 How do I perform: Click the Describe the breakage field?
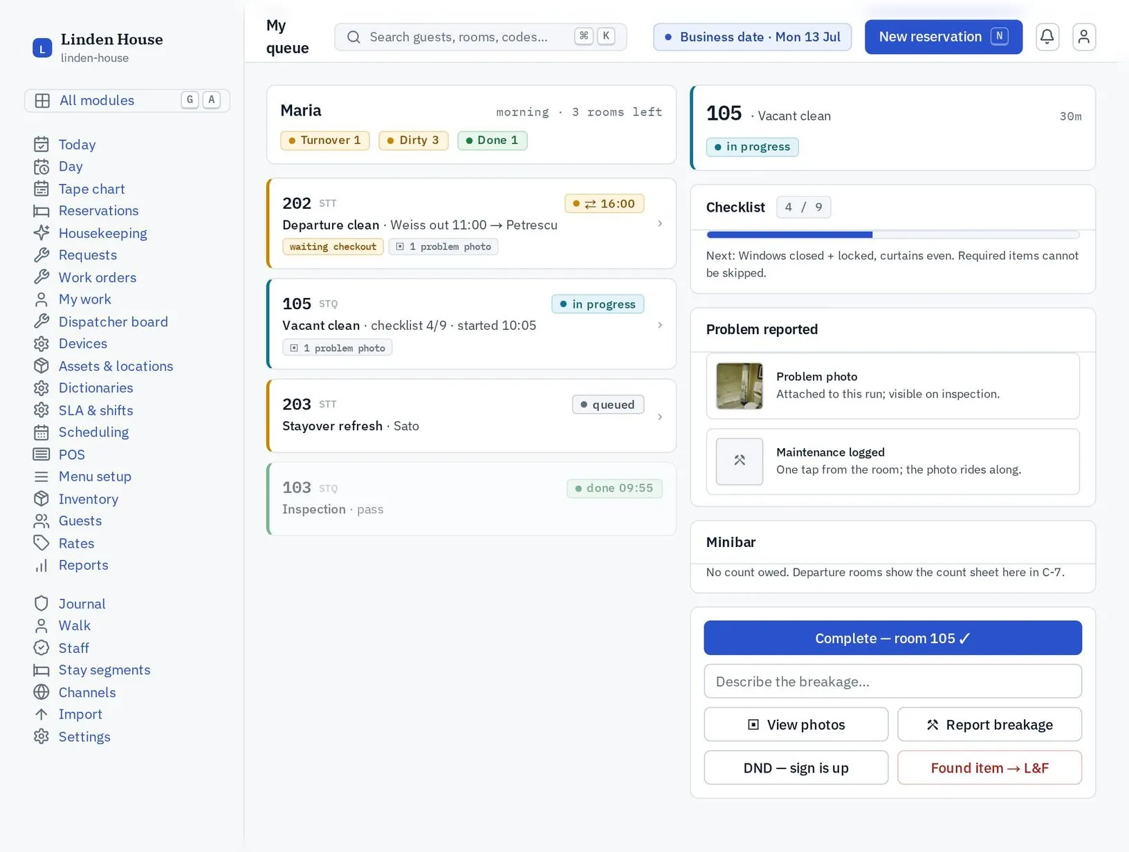892,681
